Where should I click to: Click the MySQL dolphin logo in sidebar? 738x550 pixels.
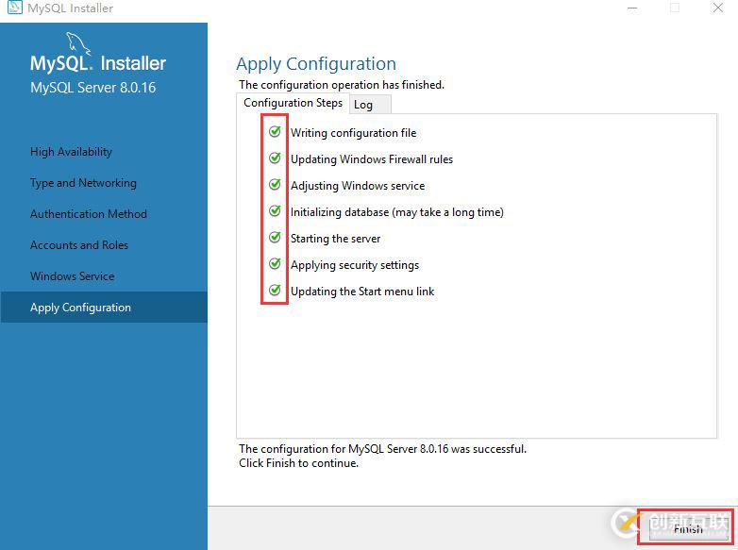click(x=78, y=43)
